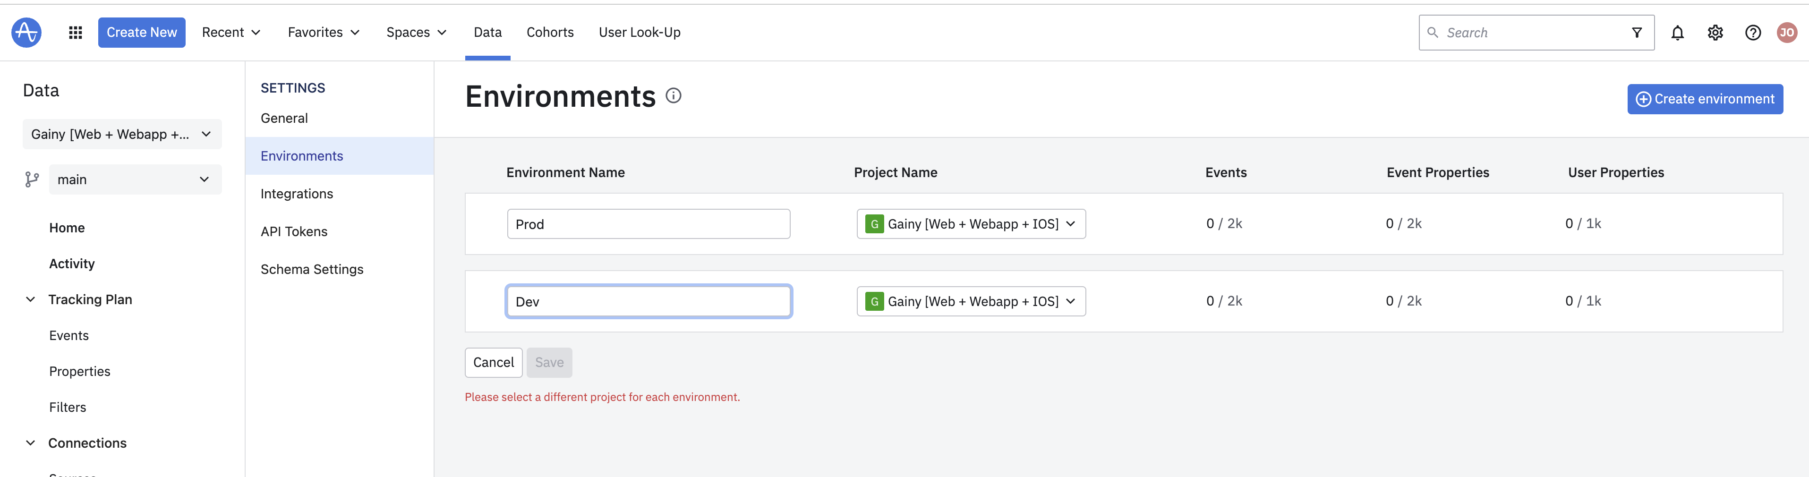Image resolution: width=1809 pixels, height=477 pixels.
Task: Click the Cancel button
Action: [493, 363]
